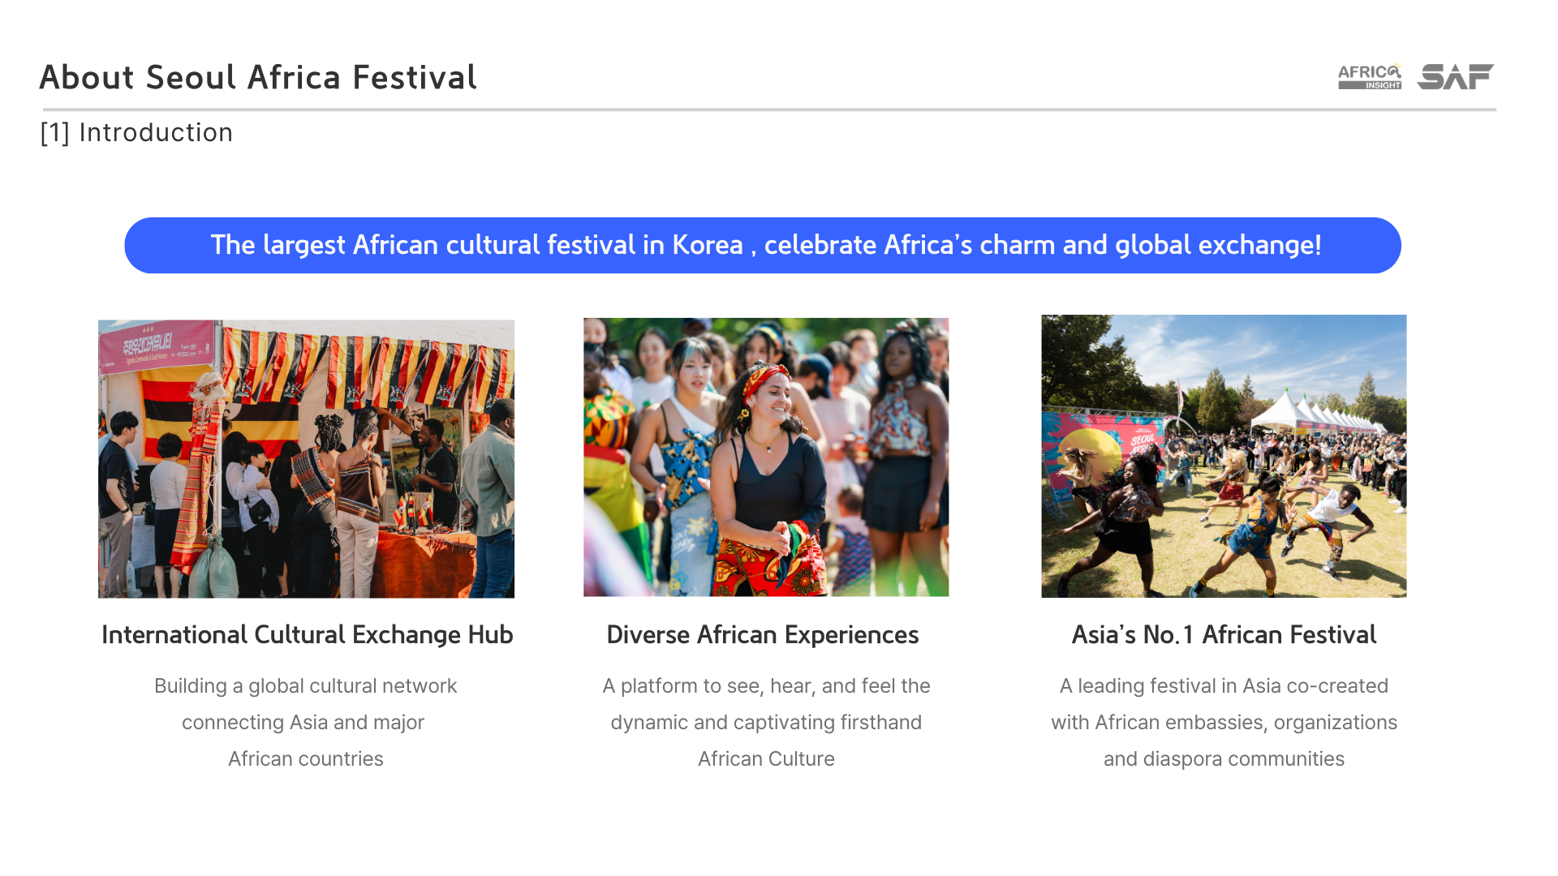Click the blue festival tagline banner
1558x876 pixels.
tap(762, 245)
